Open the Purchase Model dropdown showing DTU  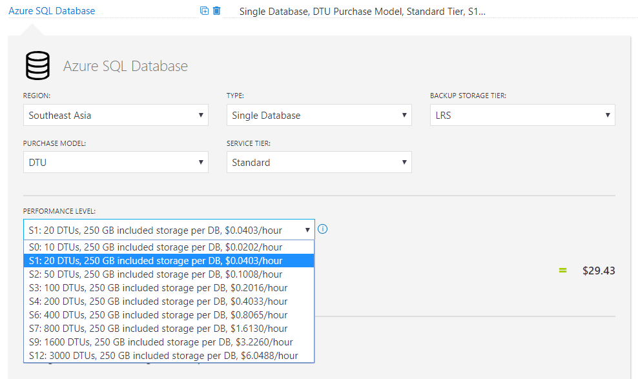point(116,162)
